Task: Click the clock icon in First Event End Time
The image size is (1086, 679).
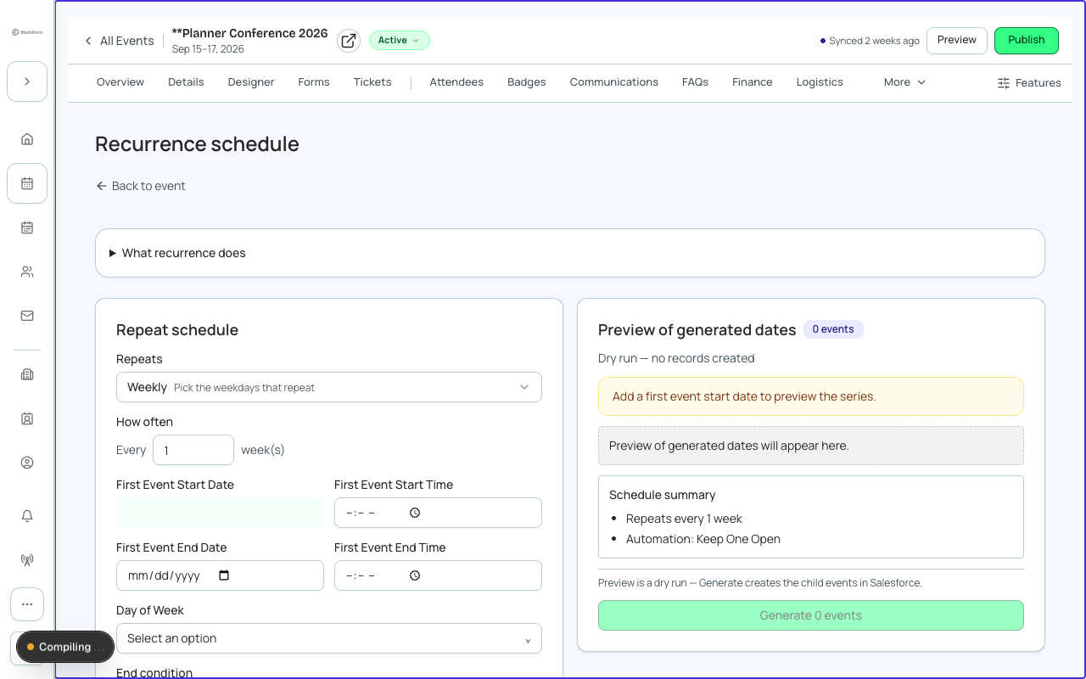Action: click(415, 575)
